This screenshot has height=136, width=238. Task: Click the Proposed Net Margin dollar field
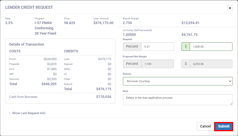[x=211, y=64]
